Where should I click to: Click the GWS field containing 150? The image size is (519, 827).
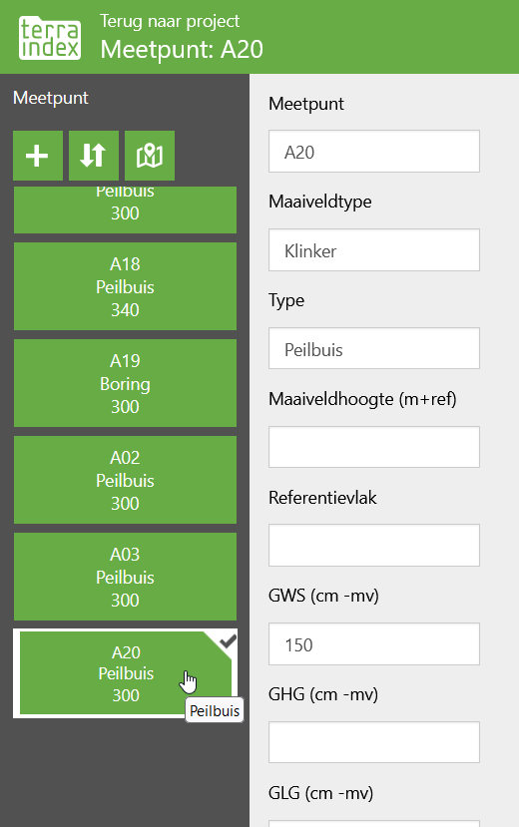pyautogui.click(x=374, y=644)
